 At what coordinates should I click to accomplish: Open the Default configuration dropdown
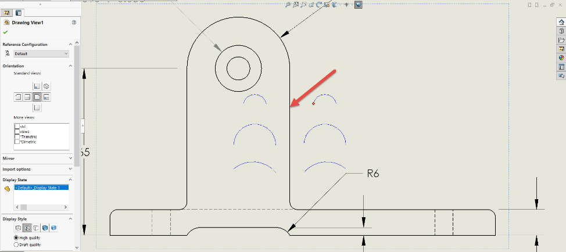pyautogui.click(x=41, y=54)
